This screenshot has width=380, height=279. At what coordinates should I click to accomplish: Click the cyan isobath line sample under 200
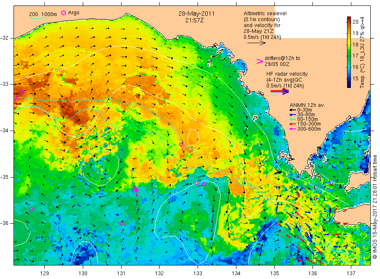coord(35,18)
